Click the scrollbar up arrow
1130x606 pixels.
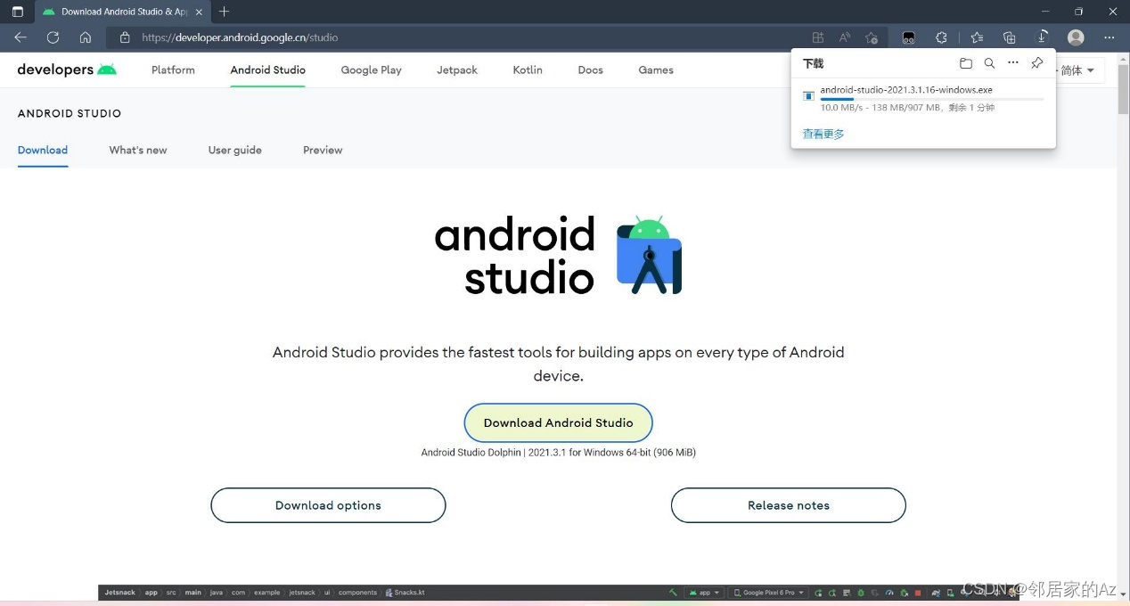(1123, 57)
